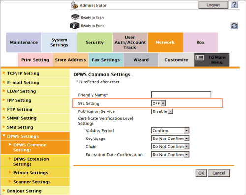Viewport: 246px width, 195px height.
Task: Click the Ready to Print status text
Action: click(x=92, y=26)
